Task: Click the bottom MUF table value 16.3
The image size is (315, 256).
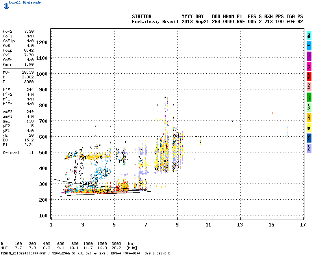Action: tap(102, 248)
